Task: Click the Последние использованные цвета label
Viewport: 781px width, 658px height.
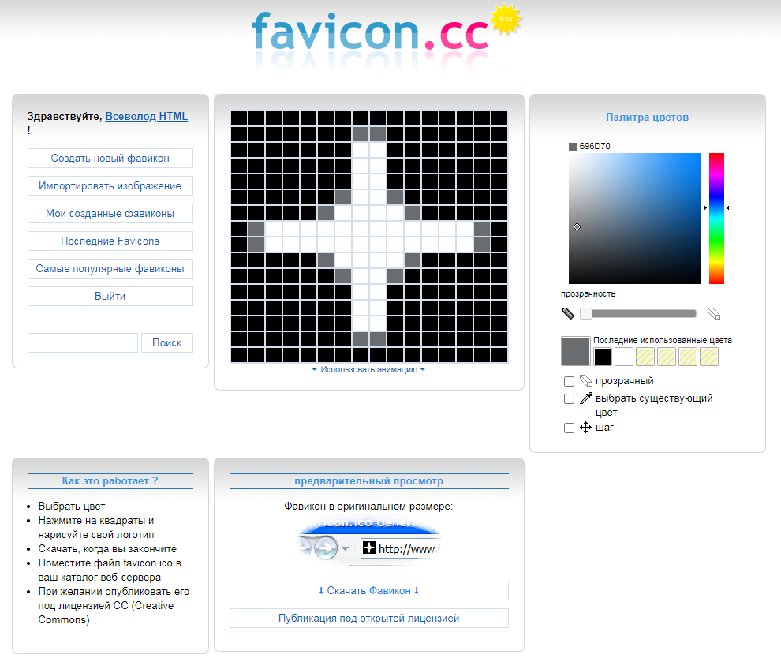Action: point(663,340)
